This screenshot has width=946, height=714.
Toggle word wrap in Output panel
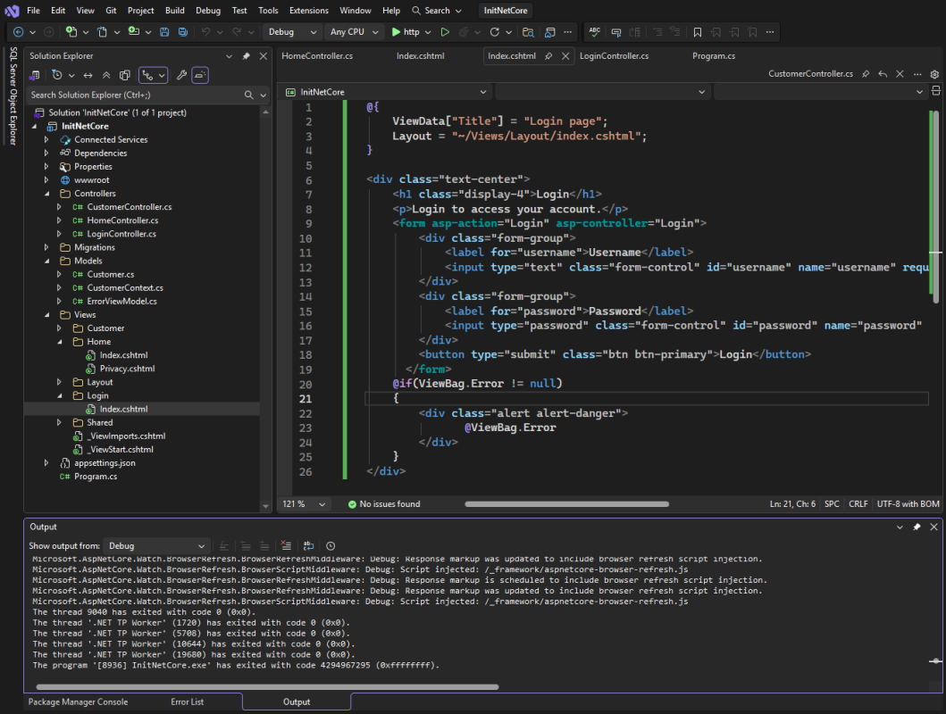[308, 545]
